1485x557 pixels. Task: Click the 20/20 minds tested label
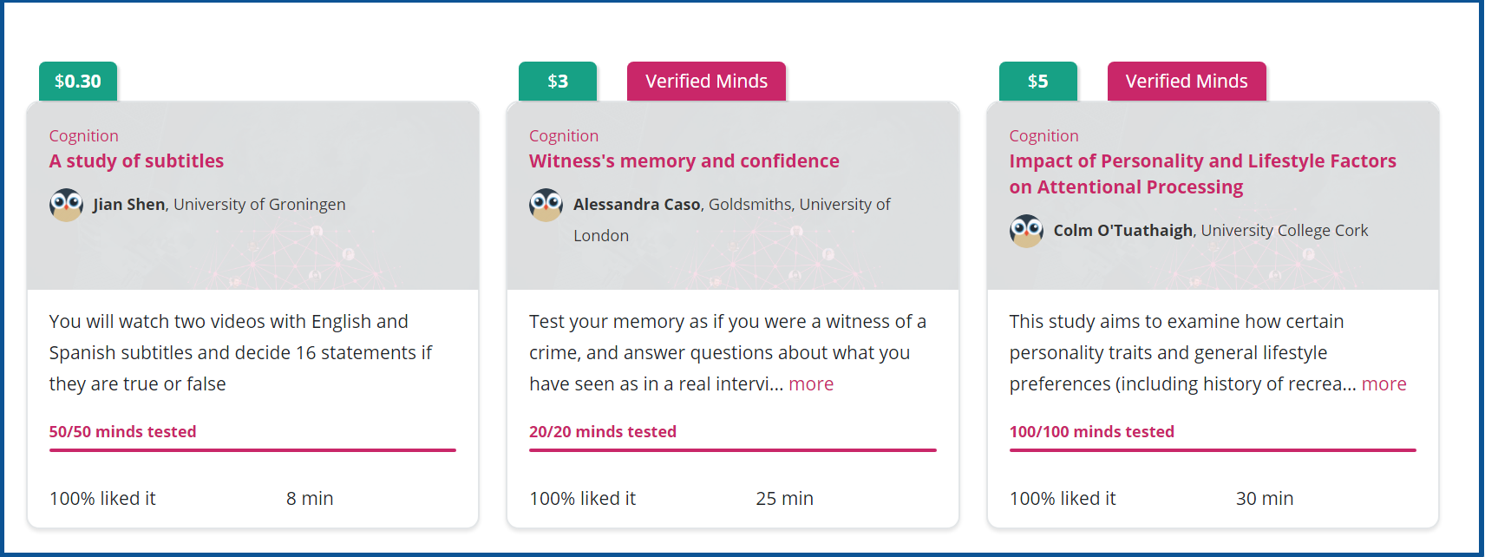click(603, 432)
